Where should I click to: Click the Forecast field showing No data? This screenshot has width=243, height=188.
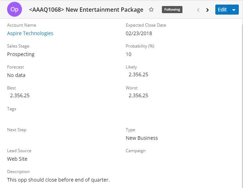pyautogui.click(x=16, y=75)
